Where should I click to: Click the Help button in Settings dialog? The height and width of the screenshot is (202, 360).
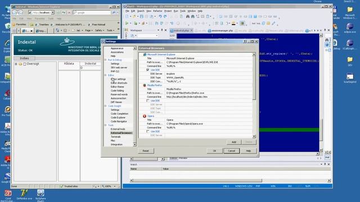click(249, 151)
